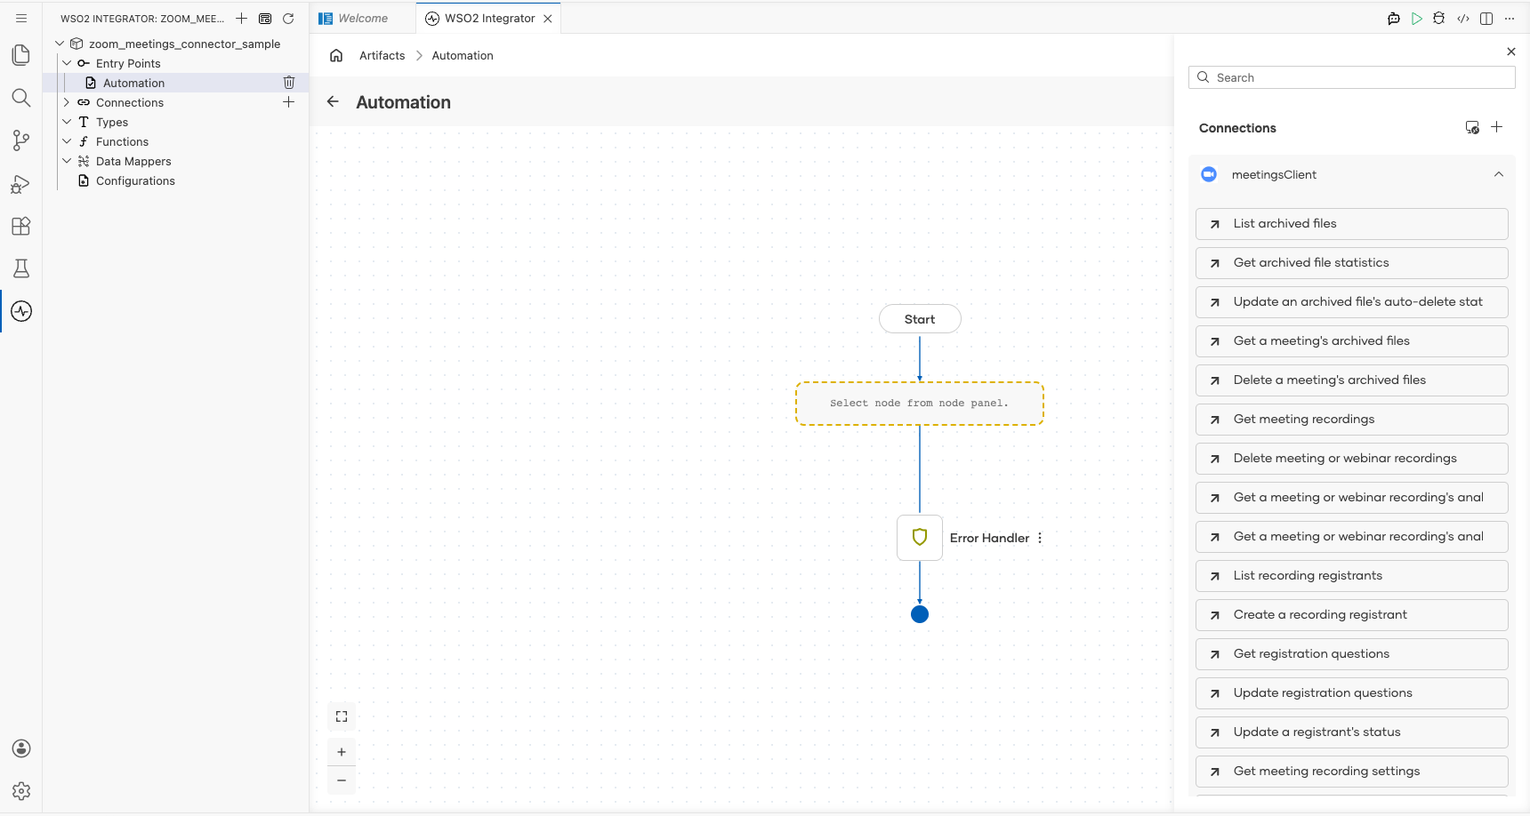The image size is (1530, 816).
Task: Collapse the Types tree node
Action: pos(67,122)
